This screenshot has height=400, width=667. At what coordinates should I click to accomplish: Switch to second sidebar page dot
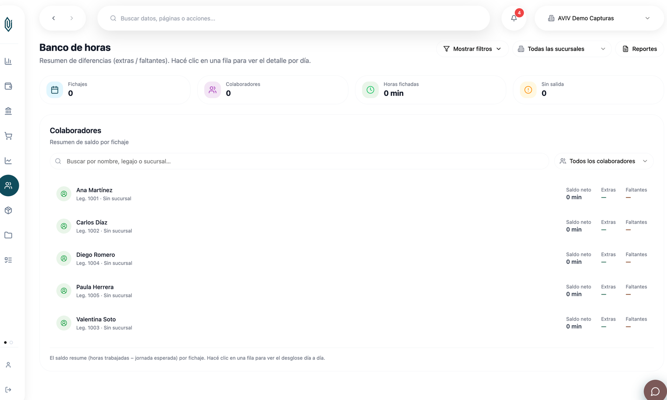11,342
